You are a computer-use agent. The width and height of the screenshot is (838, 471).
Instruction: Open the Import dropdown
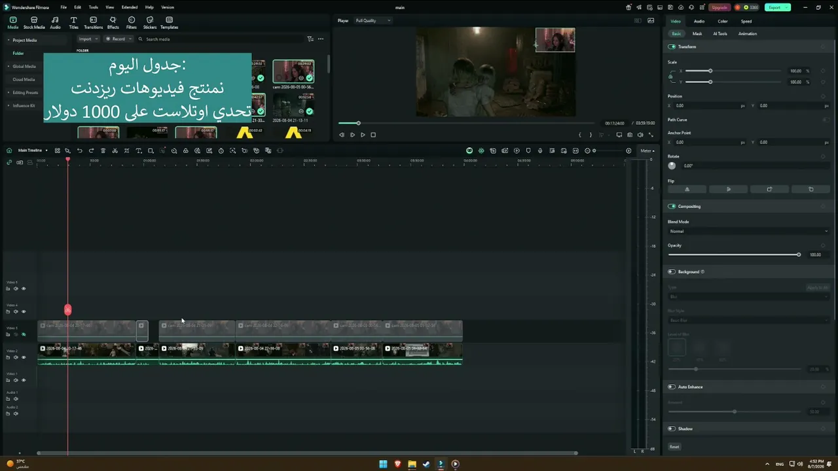(x=88, y=39)
